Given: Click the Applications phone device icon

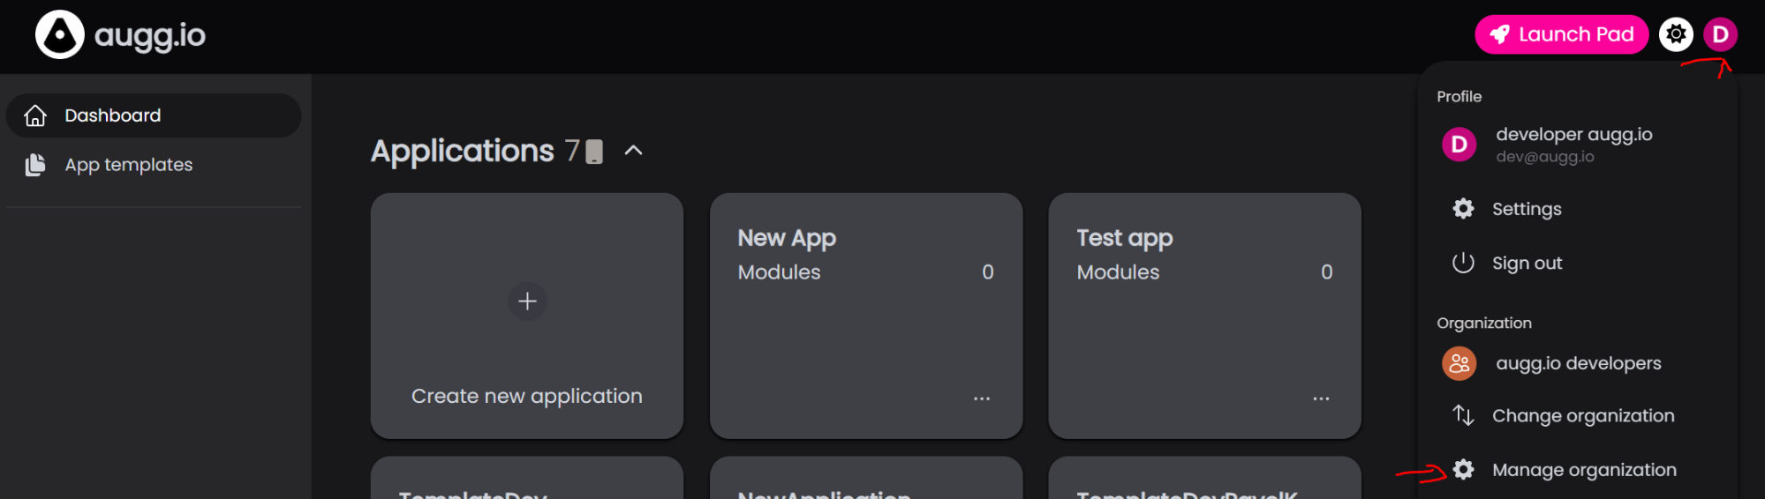Looking at the screenshot, I should click(594, 152).
